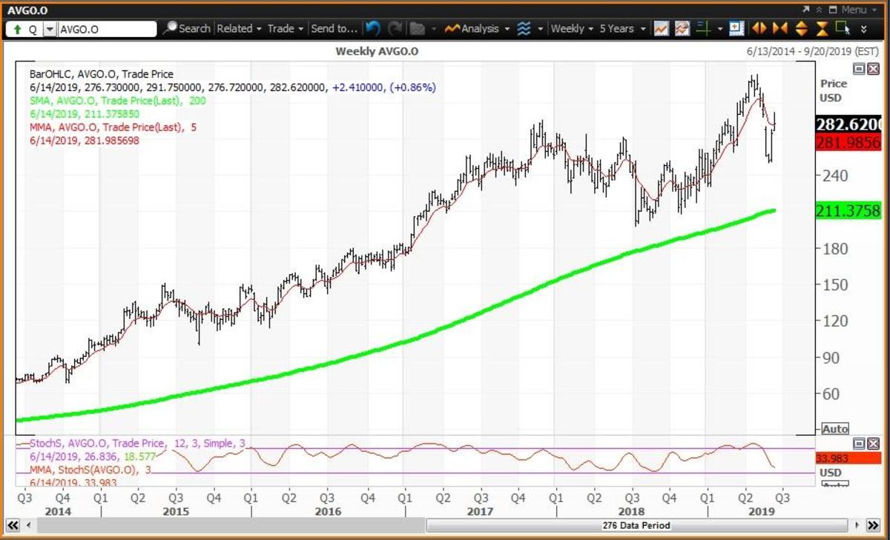890x540 pixels.
Task: Click the red 33.983 stochastic value tag
Action: [849, 458]
